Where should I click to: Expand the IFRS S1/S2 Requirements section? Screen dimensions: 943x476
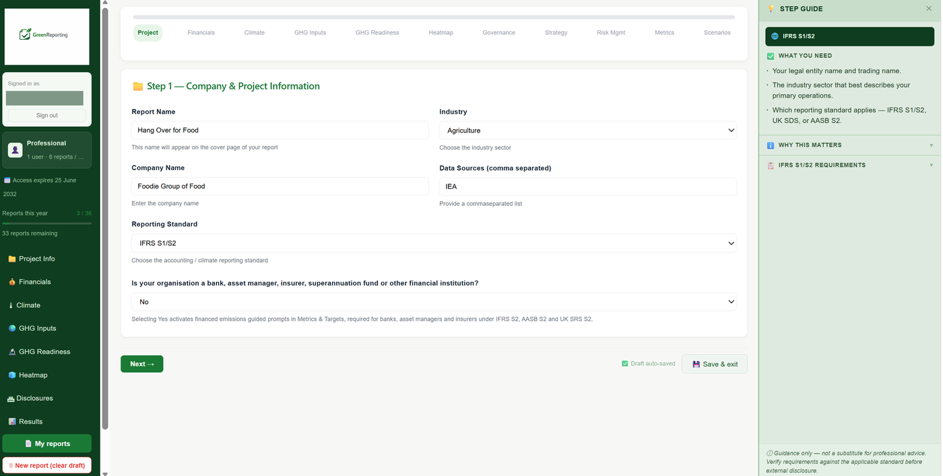coord(850,165)
